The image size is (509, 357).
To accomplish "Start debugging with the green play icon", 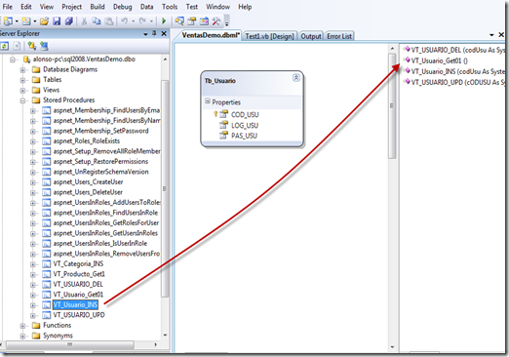I will (164, 21).
